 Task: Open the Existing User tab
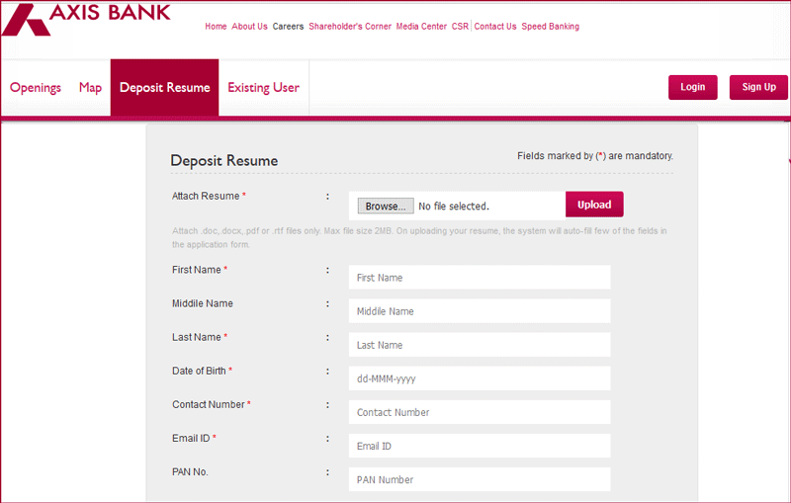point(263,88)
